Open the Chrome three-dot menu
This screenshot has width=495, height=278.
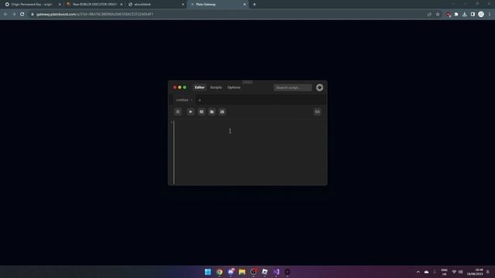[490, 14]
